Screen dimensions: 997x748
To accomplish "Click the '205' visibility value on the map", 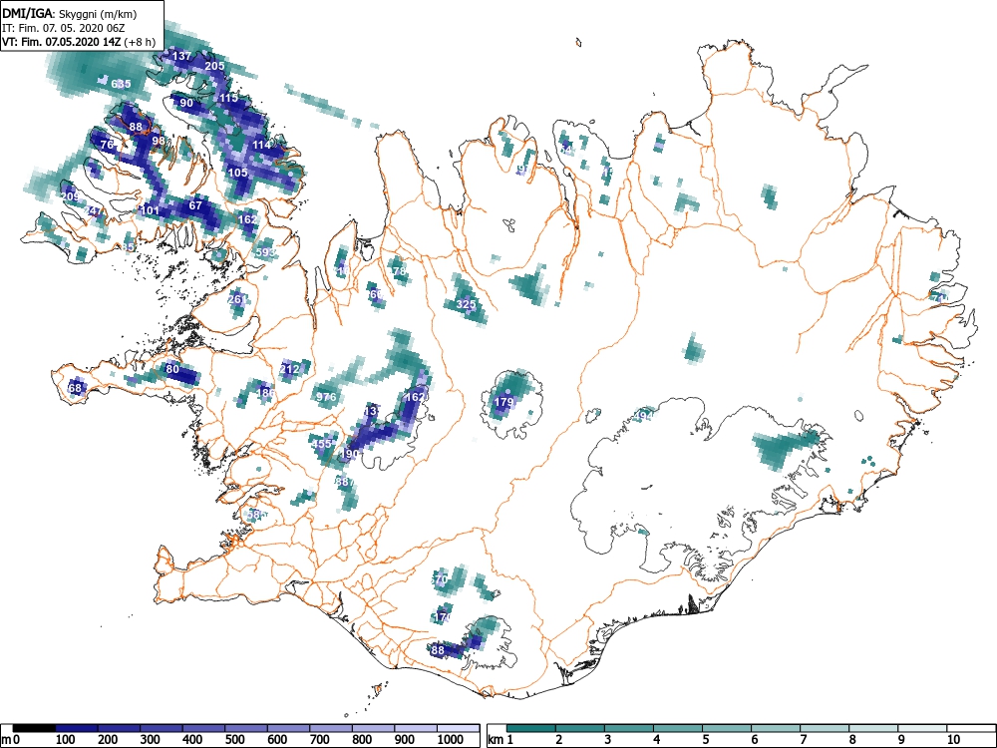I will point(215,66).
